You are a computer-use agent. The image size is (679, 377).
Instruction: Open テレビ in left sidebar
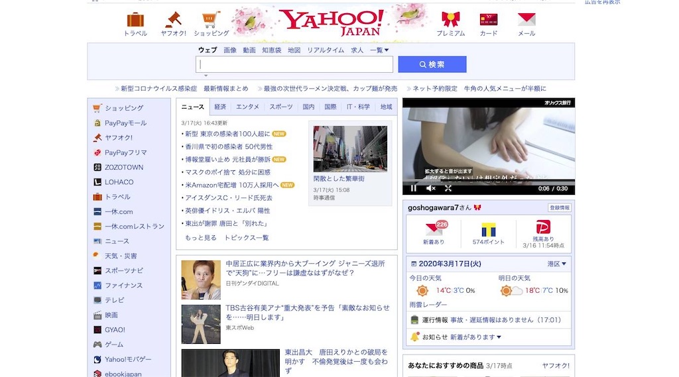[x=114, y=300]
